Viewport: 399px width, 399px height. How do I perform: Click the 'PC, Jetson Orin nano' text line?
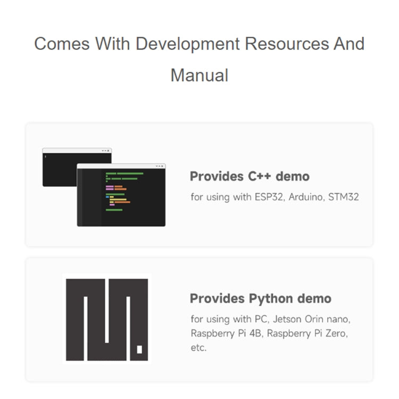coord(271,319)
